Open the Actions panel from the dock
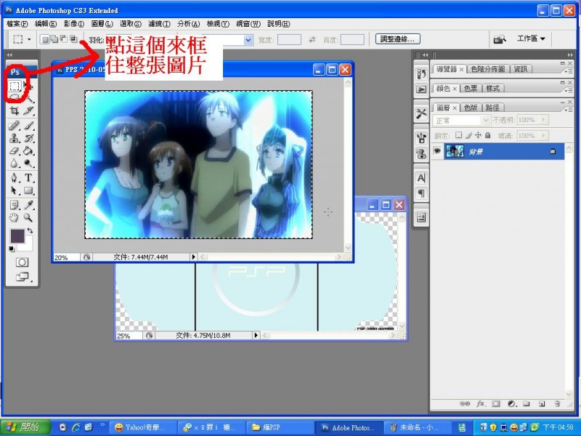Screen dimensions: 581x436 [x=421, y=89]
